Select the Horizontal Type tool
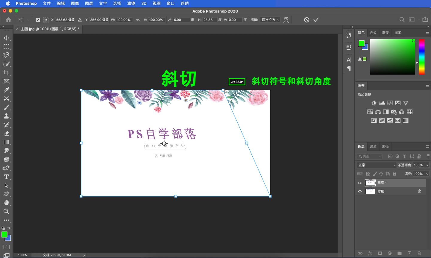431x258 pixels. [6, 177]
